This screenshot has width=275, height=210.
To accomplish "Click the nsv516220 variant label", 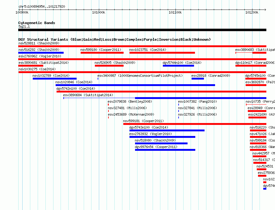I will tap(262, 127).
